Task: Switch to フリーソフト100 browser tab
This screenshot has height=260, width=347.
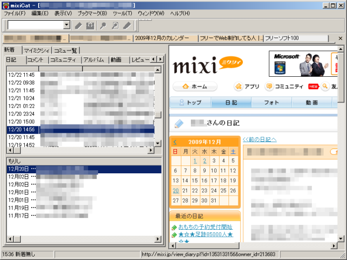Action: pyautogui.click(x=296, y=38)
